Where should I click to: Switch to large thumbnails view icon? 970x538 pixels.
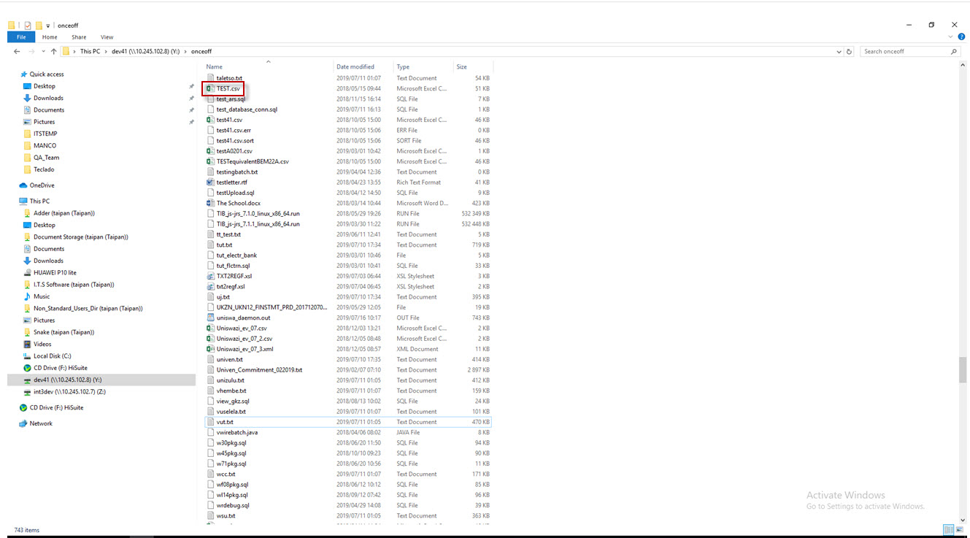(960, 530)
